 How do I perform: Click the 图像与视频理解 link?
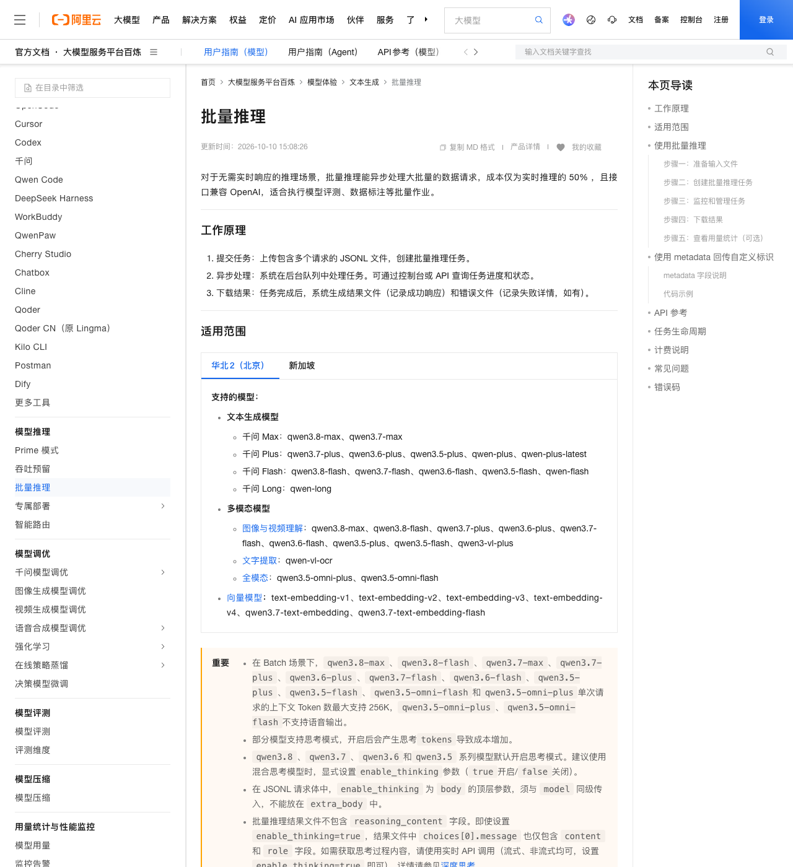(273, 528)
